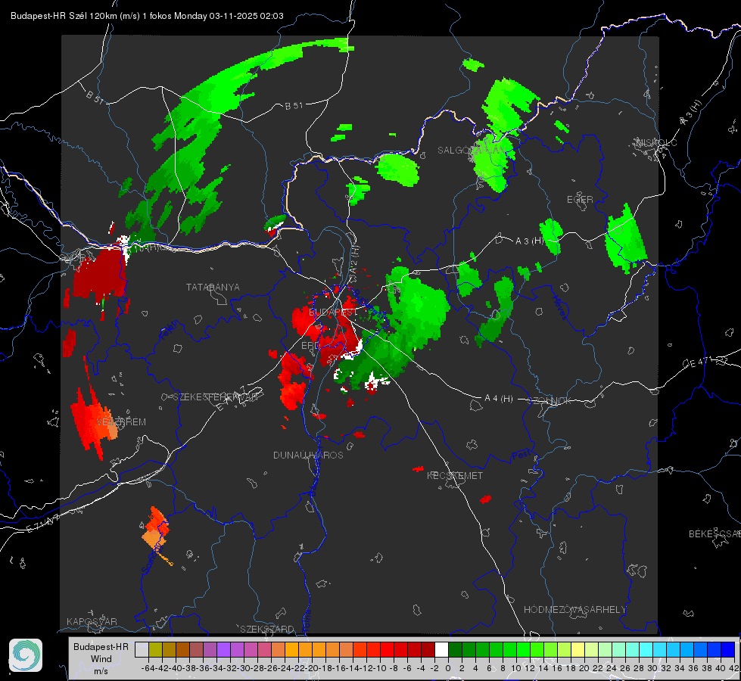The image size is (741, 681).
Task: Click the 42 value on the legend scale
Action: coord(734,668)
